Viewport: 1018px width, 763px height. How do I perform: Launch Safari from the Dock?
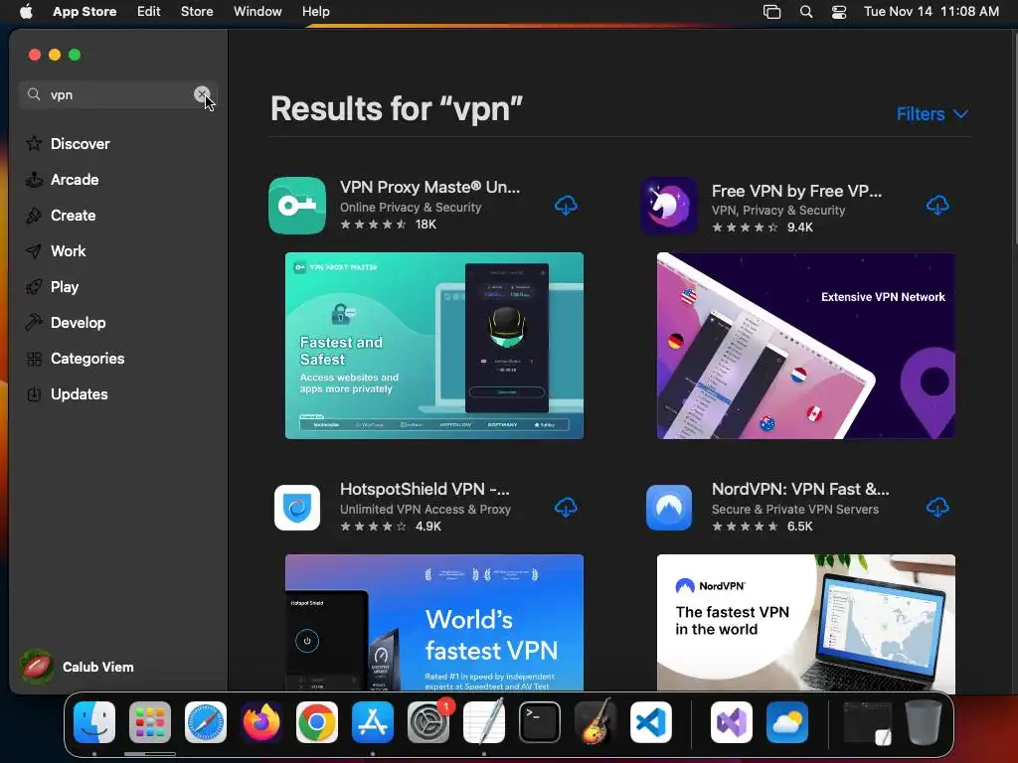click(206, 722)
